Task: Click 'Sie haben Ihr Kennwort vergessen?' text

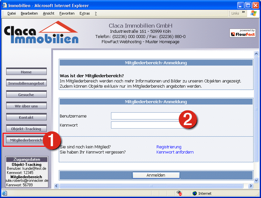Action: [x=93, y=152]
